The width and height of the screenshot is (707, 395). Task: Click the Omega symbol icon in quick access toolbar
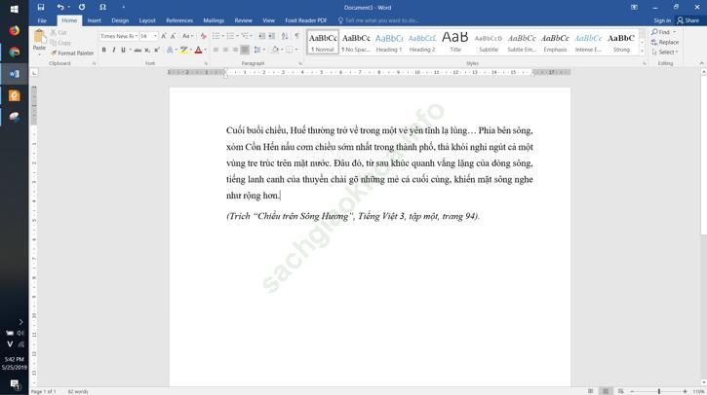coord(102,7)
